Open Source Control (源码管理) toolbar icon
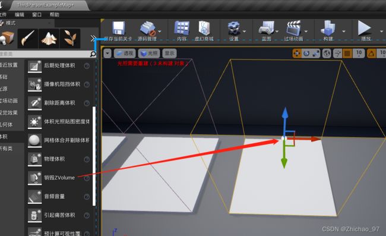 (148, 29)
